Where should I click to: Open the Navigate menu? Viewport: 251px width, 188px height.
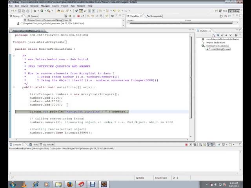pyautogui.click(x=45, y=6)
